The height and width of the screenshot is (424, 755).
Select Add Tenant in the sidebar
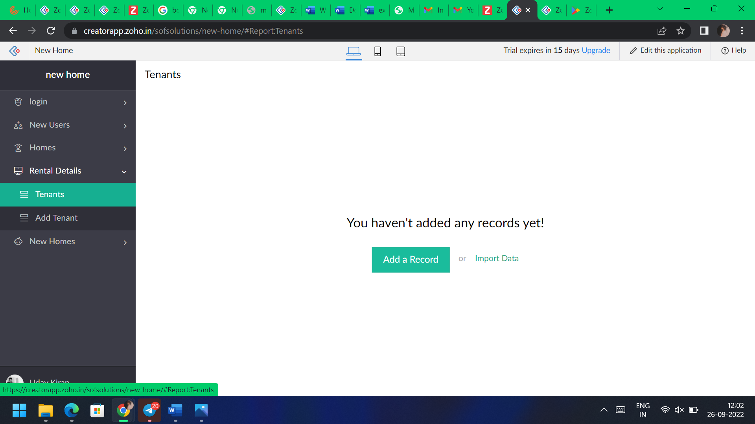[56, 218]
